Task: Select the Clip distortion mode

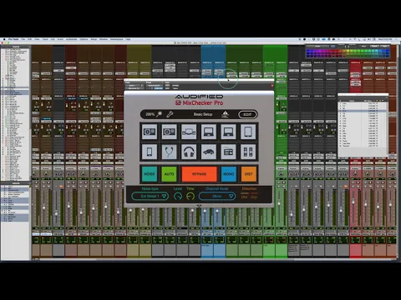Action: pyautogui.click(x=254, y=197)
